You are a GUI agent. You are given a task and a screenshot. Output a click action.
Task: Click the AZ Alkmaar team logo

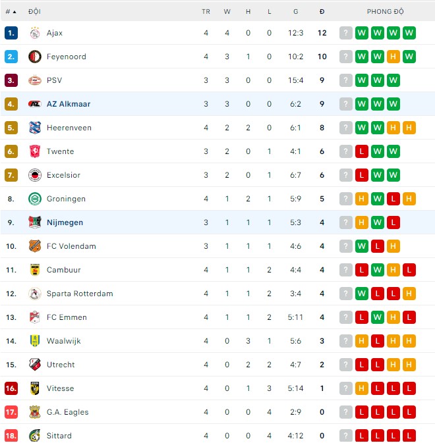point(35,104)
